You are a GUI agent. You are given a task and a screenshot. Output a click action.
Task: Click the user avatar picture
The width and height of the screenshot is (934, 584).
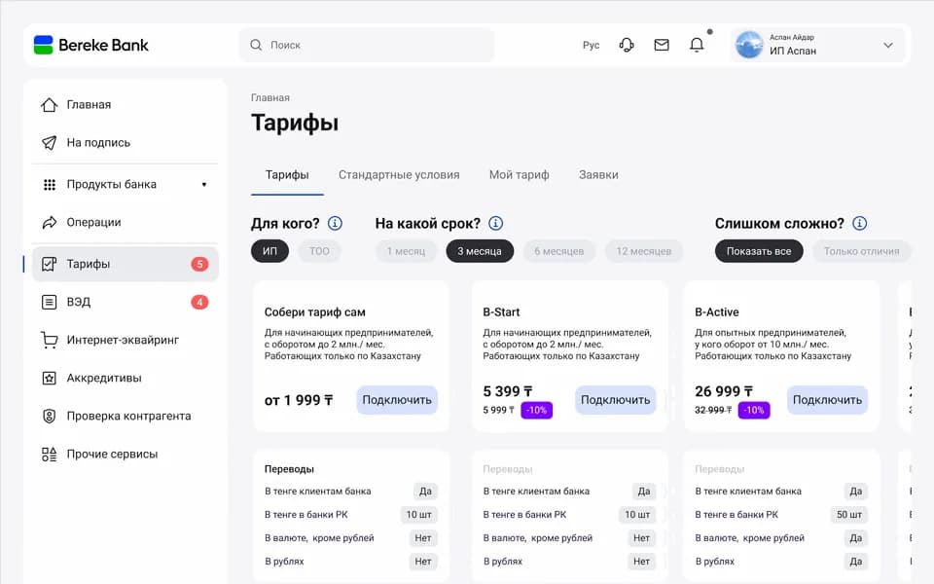tap(748, 45)
